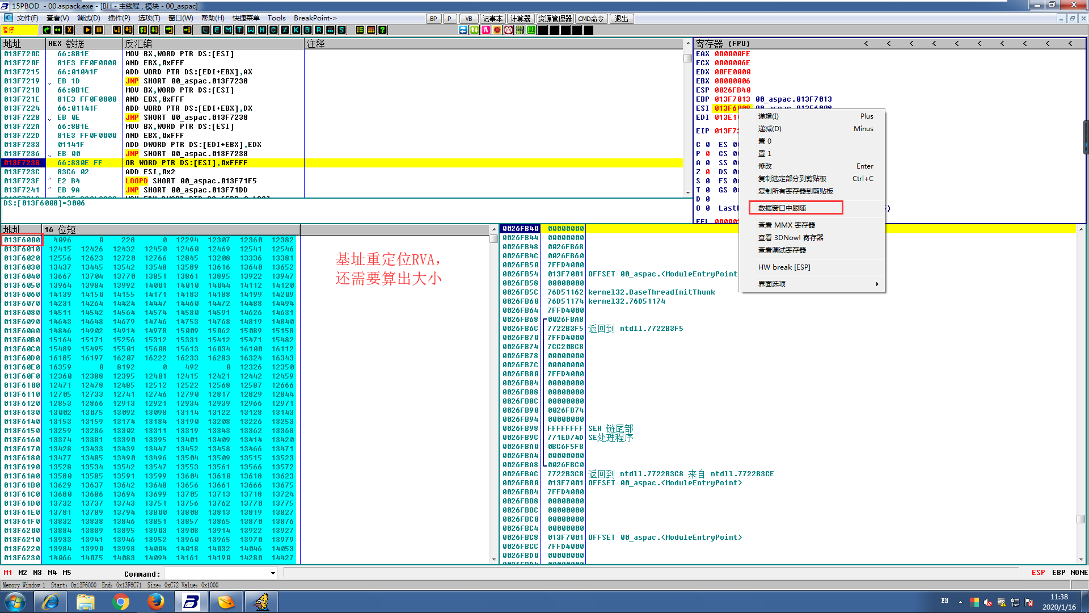The height and width of the screenshot is (613, 1089).
Task: Open the 插件(P) menu
Action: (119, 18)
